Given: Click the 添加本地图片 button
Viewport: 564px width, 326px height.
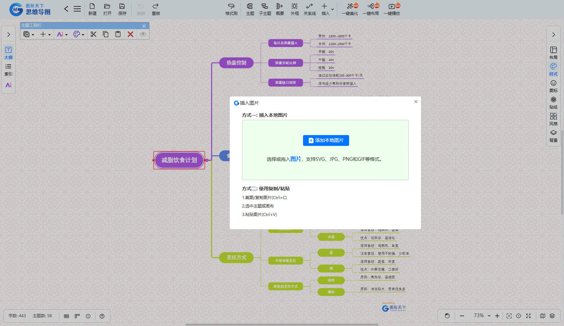Looking at the screenshot, I should pyautogui.click(x=326, y=140).
